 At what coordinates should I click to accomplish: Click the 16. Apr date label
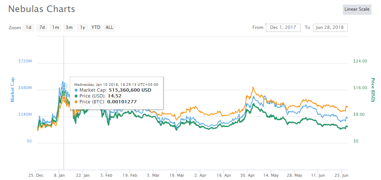pos(224,175)
